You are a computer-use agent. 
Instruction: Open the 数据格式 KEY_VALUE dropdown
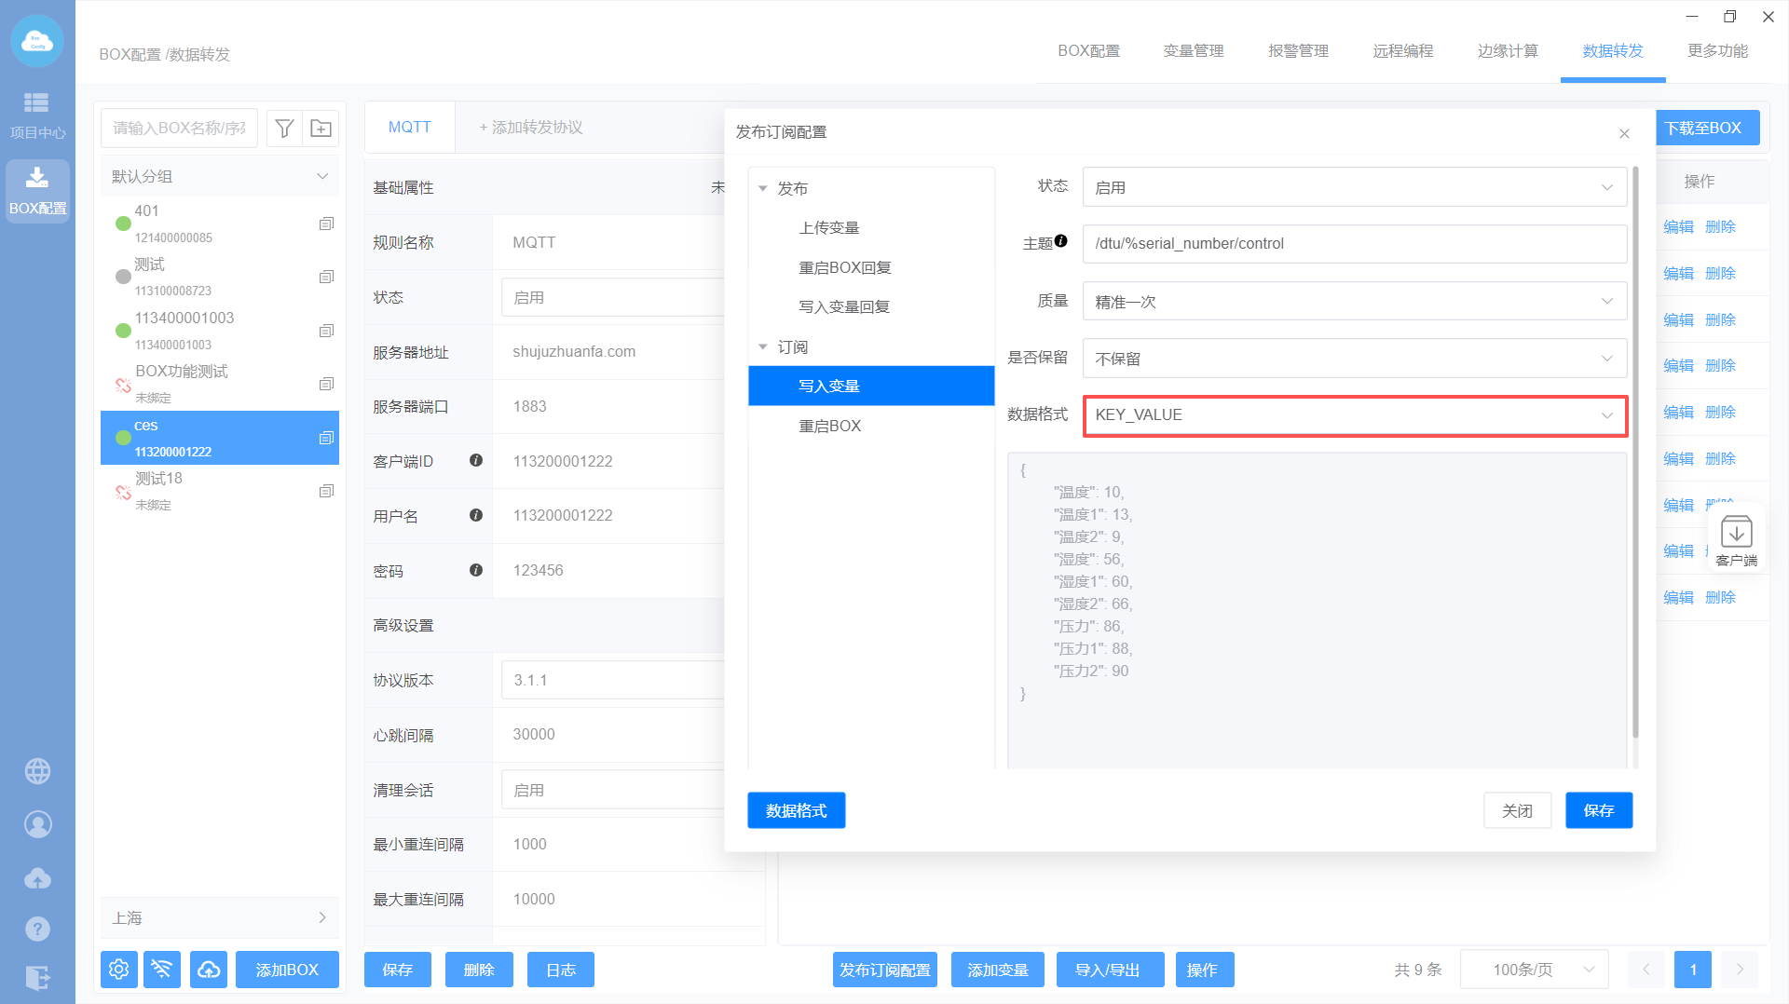click(x=1354, y=415)
